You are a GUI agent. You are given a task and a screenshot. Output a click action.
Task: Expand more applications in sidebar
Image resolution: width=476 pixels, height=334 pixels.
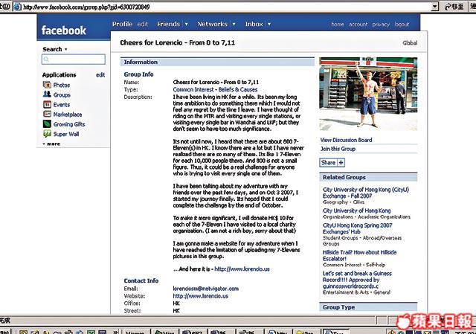click(x=51, y=144)
